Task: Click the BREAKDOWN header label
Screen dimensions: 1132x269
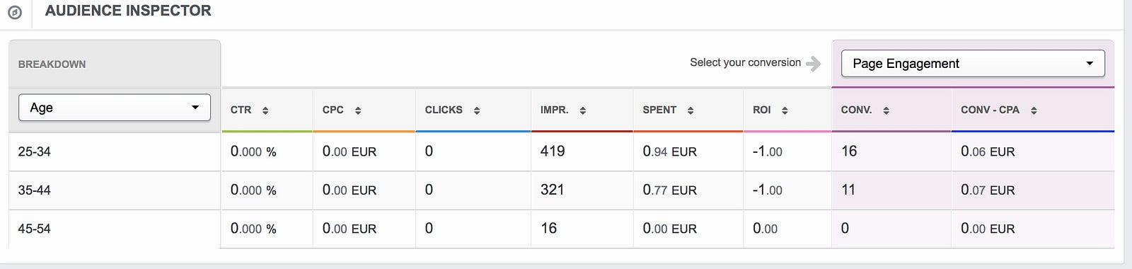Action: 52,64
